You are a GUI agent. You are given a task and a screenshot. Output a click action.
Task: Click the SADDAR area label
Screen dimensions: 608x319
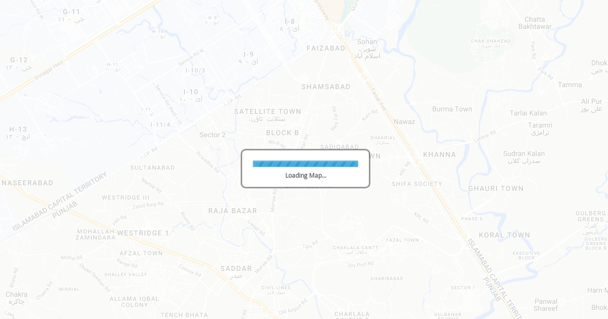[x=236, y=268]
